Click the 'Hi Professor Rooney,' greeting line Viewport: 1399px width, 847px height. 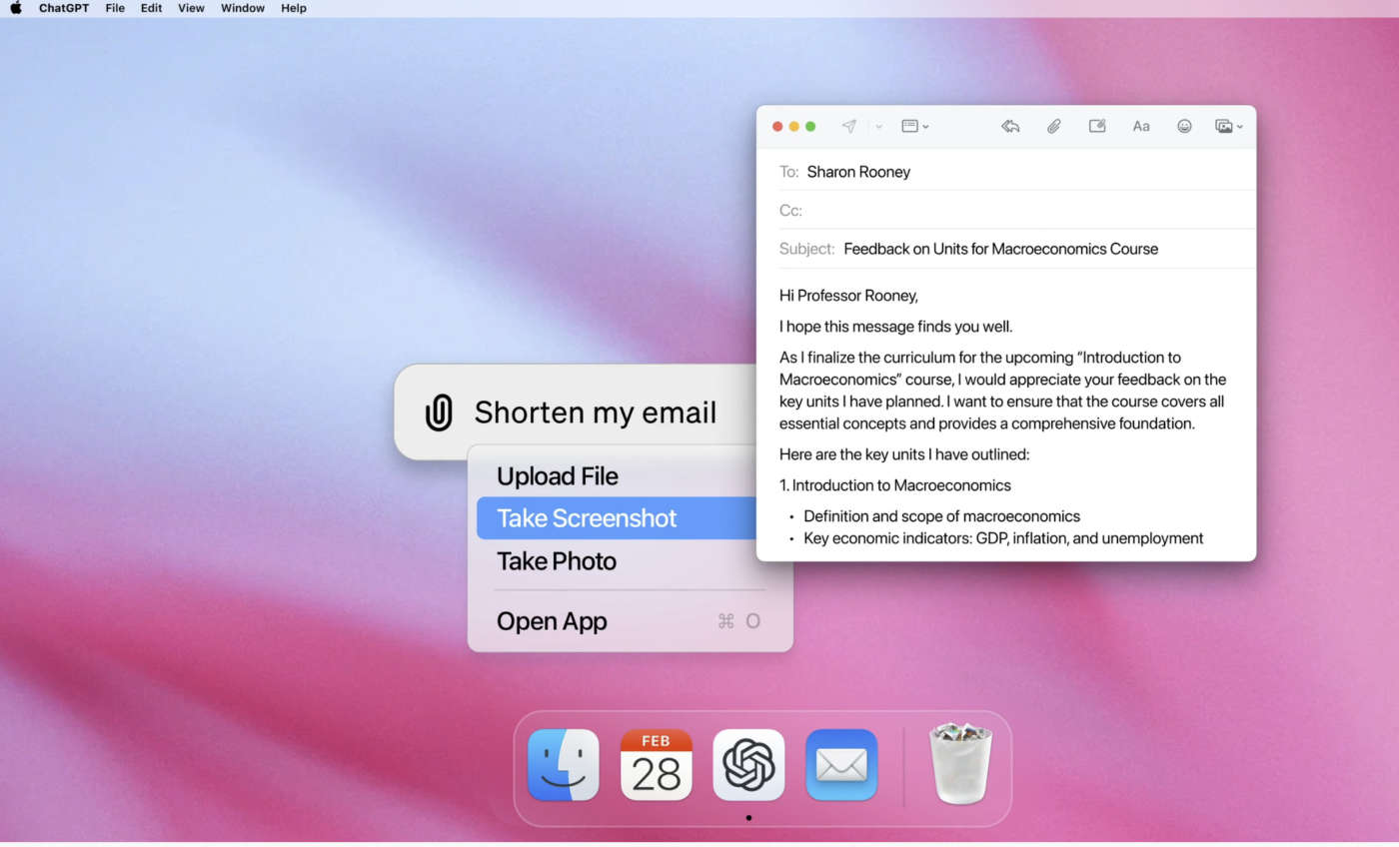tap(848, 296)
